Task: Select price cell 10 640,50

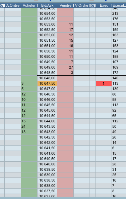Action: [x=47, y=159]
